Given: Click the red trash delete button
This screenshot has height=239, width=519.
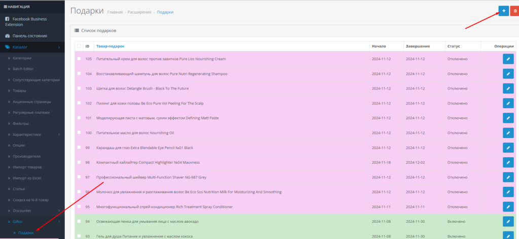Looking at the screenshot, I should click(514, 11).
